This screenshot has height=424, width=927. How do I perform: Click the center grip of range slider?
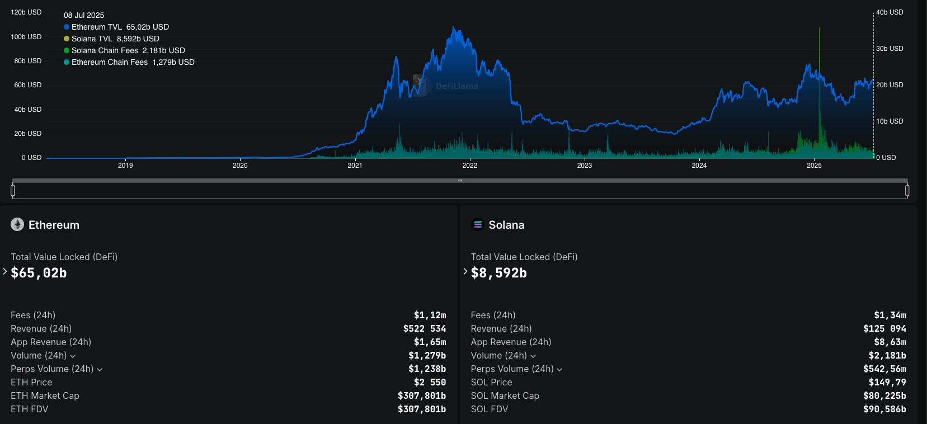tap(460, 181)
